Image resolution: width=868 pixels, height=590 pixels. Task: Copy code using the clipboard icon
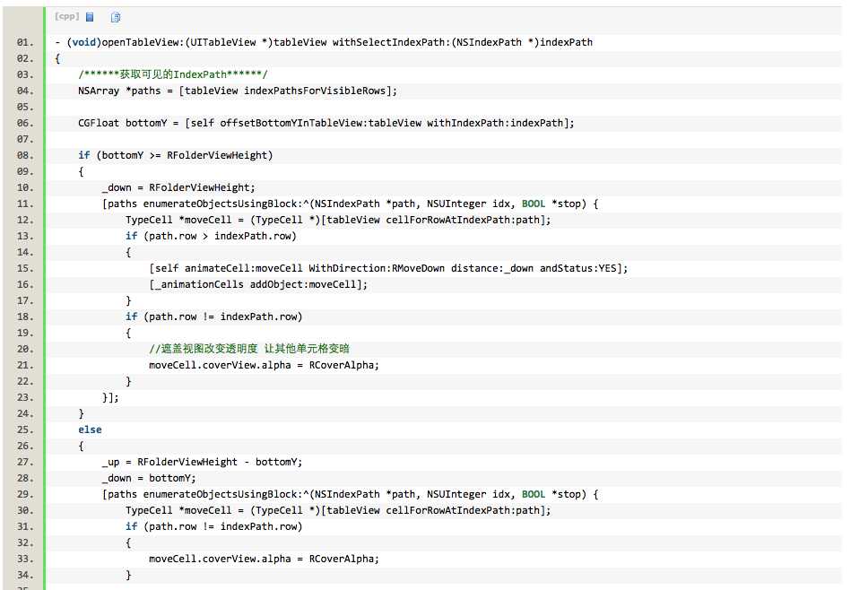(116, 17)
